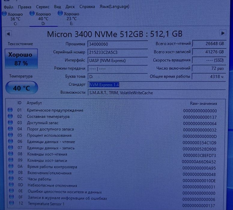
Task: Click raw value 00000000010DE
Action: (199, 181)
